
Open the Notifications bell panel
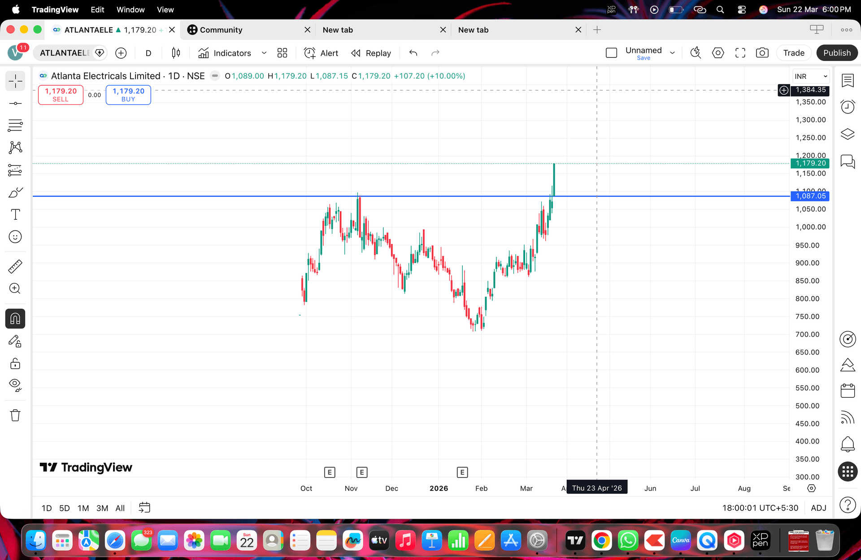click(x=848, y=444)
